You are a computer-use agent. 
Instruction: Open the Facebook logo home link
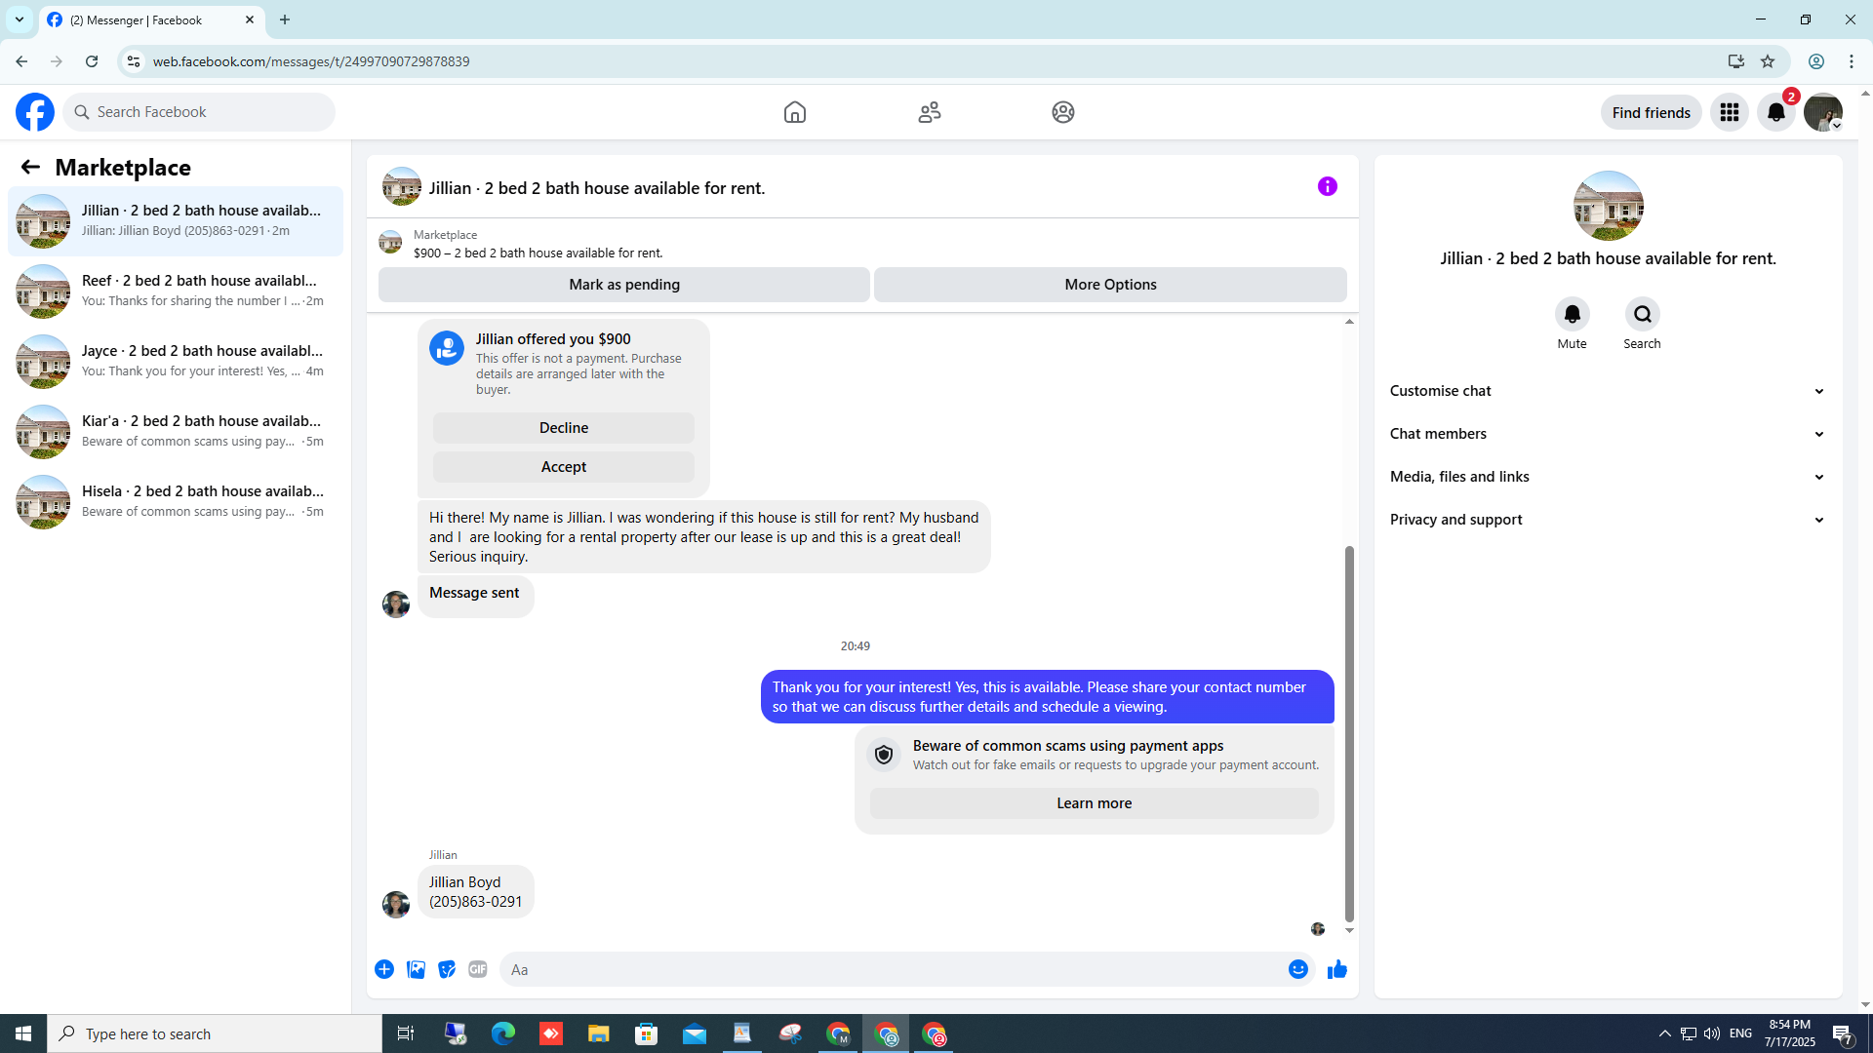35,112
